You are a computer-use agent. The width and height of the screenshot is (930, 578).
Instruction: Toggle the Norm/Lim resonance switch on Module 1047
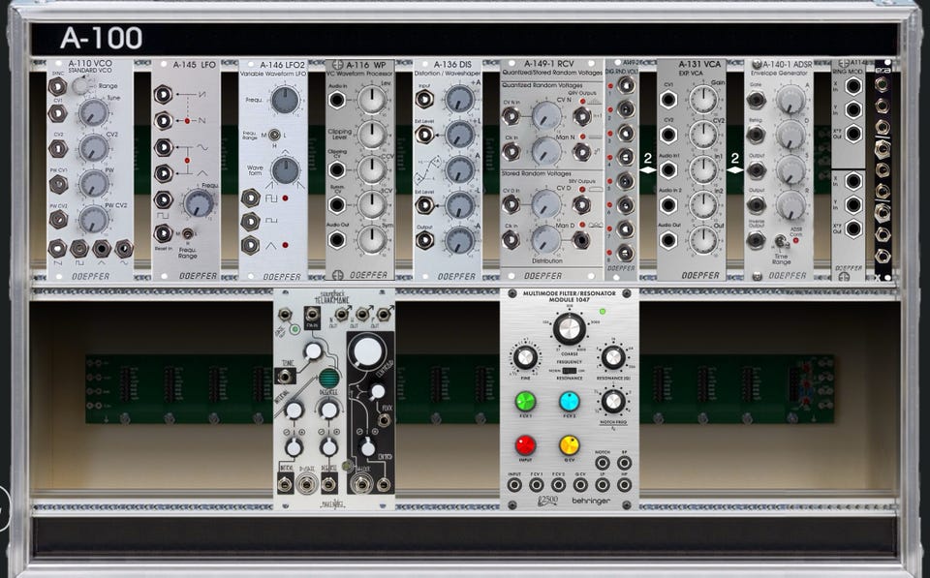pyautogui.click(x=569, y=371)
